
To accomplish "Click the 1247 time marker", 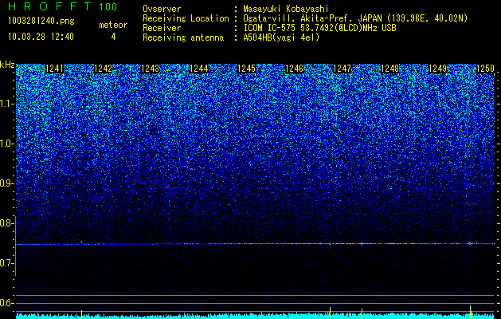I will click(342, 69).
